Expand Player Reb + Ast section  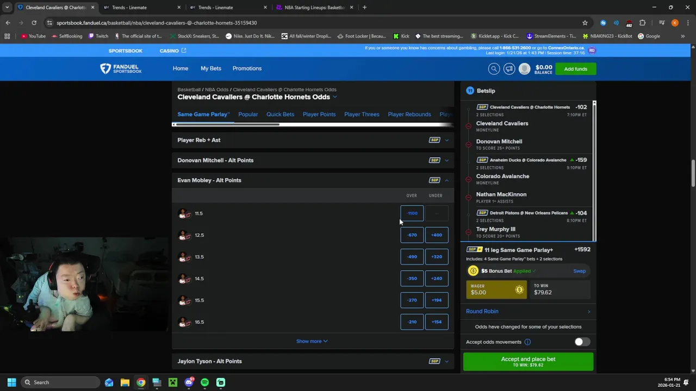click(313, 140)
